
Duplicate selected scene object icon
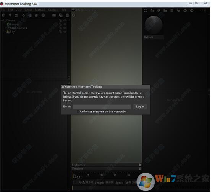click(x=61, y=15)
